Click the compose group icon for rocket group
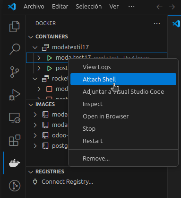 click(x=45, y=79)
